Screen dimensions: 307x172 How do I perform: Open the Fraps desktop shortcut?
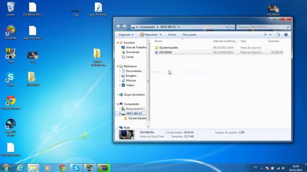(11, 56)
